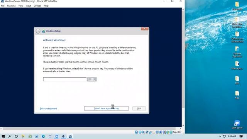Screen dimensions: 247x139
Task: Click network status icon in system tray
Action: [x=224, y=136]
